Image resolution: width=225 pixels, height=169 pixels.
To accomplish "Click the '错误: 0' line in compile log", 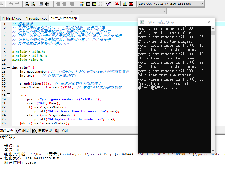I will 10,146.
